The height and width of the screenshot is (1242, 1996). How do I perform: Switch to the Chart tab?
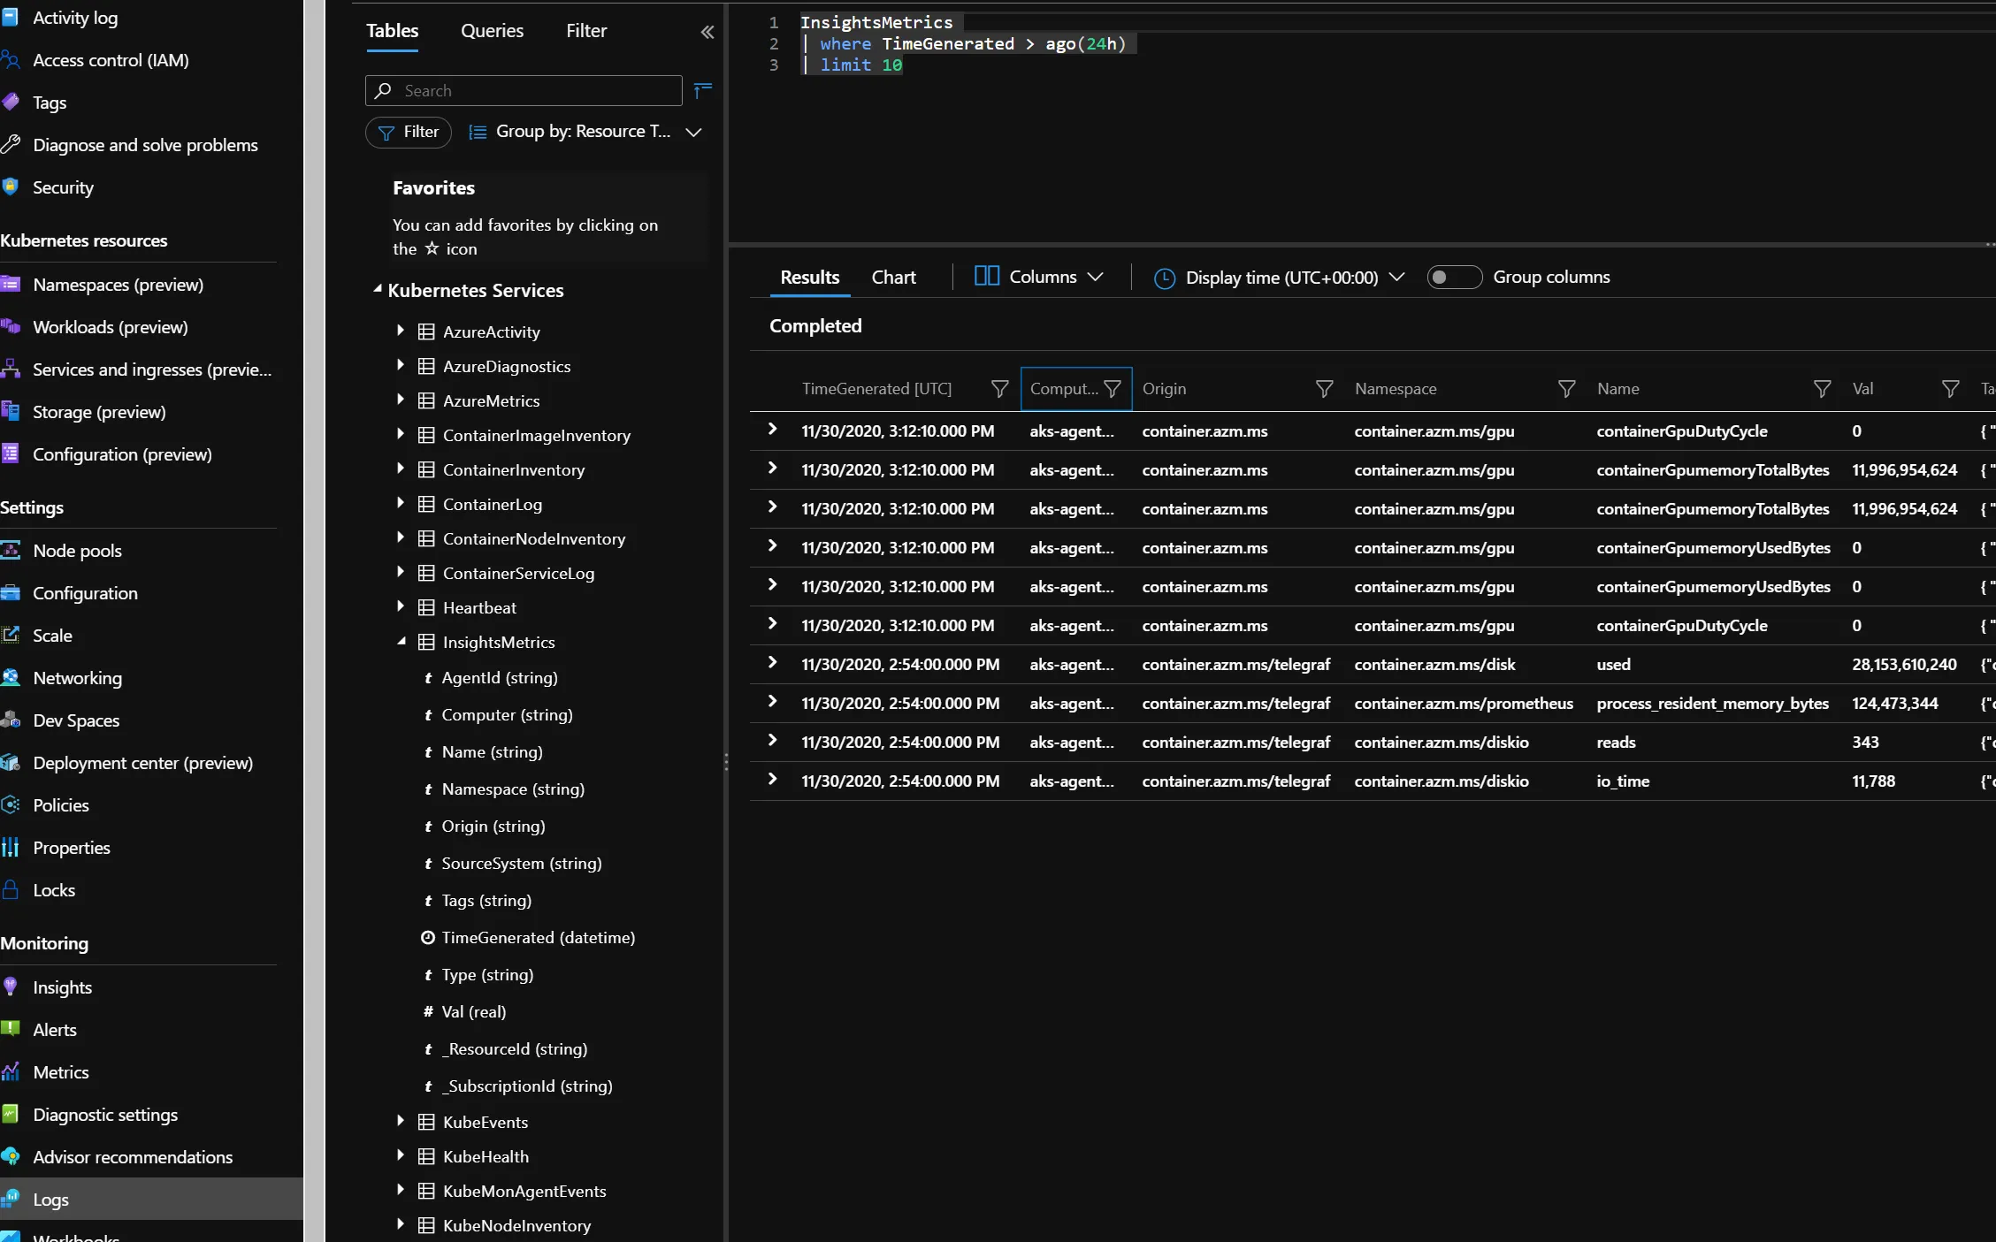tap(893, 277)
